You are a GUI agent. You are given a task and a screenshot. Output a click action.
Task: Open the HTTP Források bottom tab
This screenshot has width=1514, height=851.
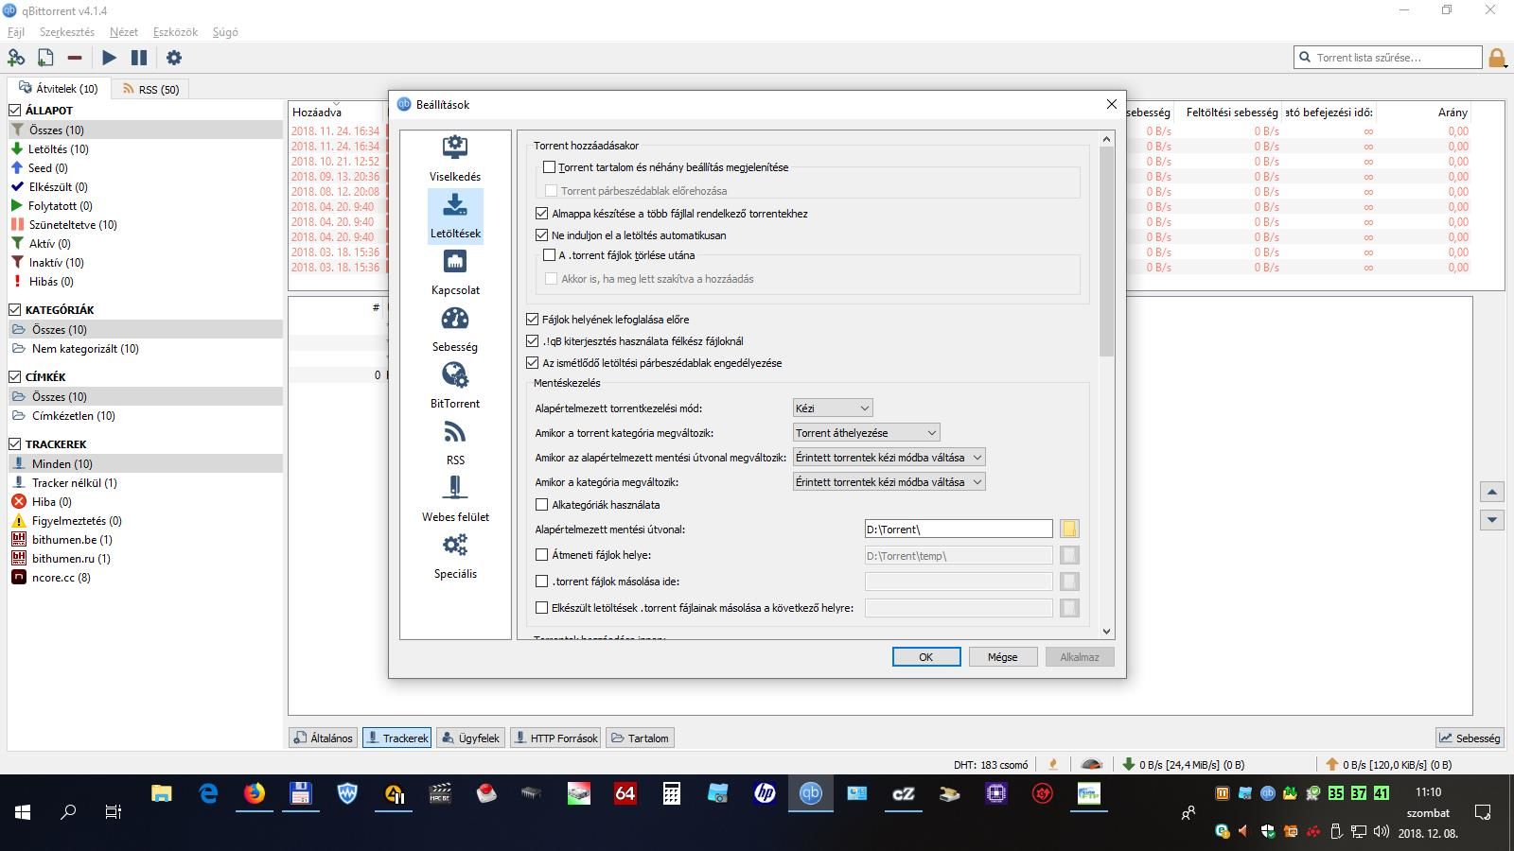coord(555,738)
